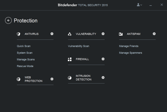Expand the user account dropdown
Viewport: 167px width, 112px height.
139,5
